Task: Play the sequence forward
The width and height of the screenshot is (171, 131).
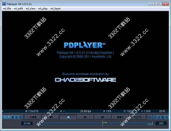Action: [85, 117]
